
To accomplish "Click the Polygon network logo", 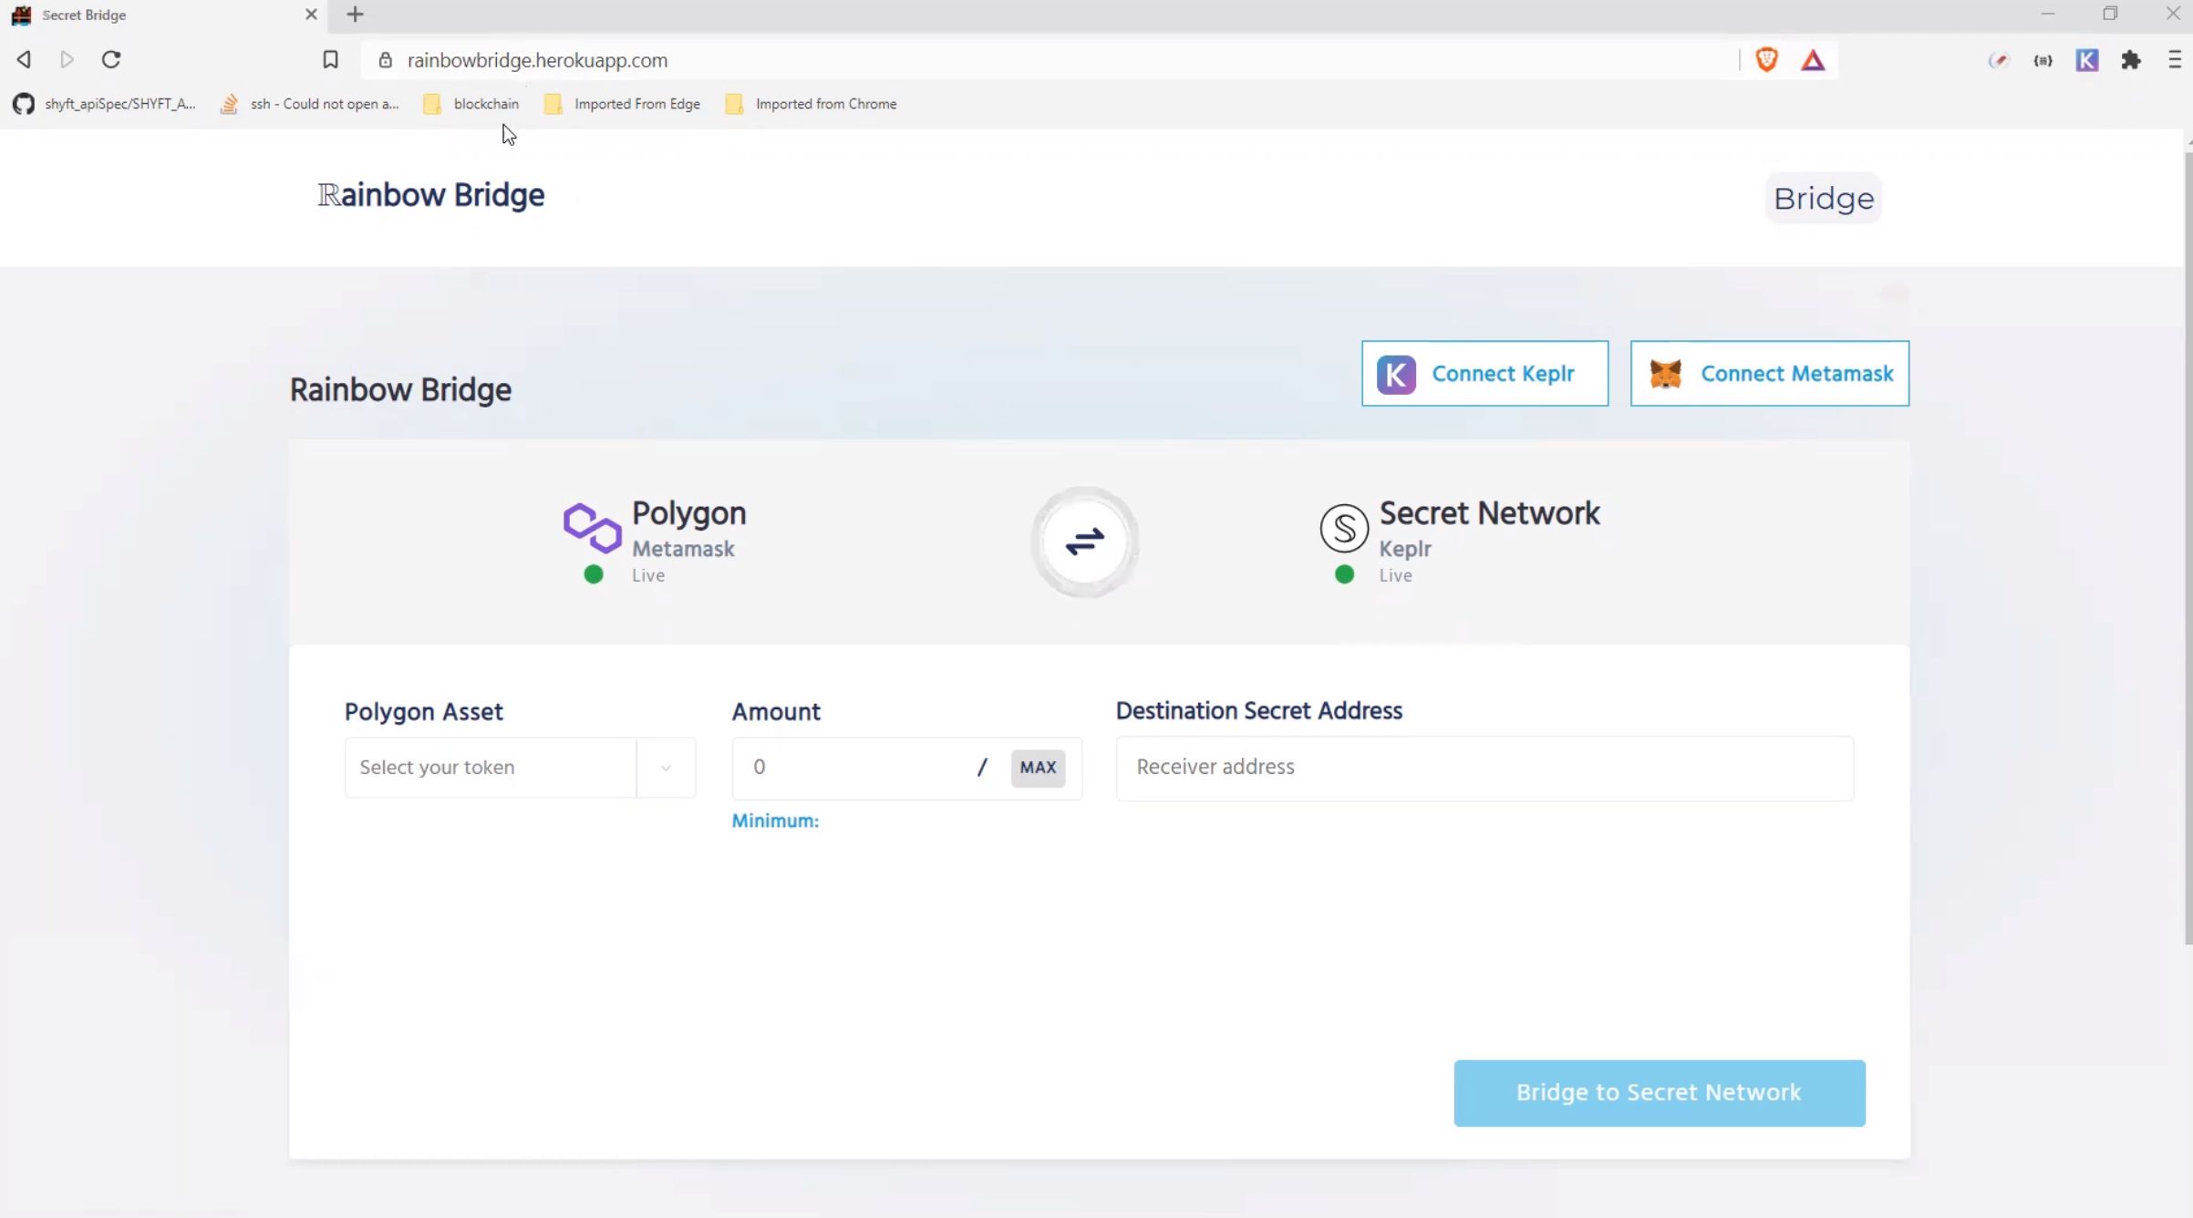I will pyautogui.click(x=592, y=527).
